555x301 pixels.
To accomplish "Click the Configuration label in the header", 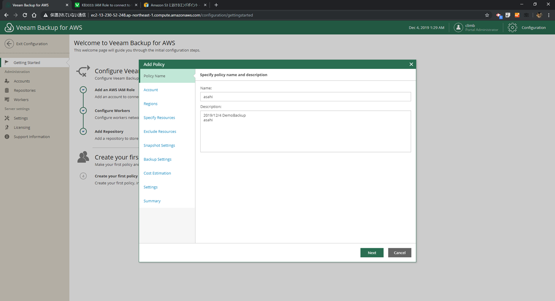I will click(534, 28).
